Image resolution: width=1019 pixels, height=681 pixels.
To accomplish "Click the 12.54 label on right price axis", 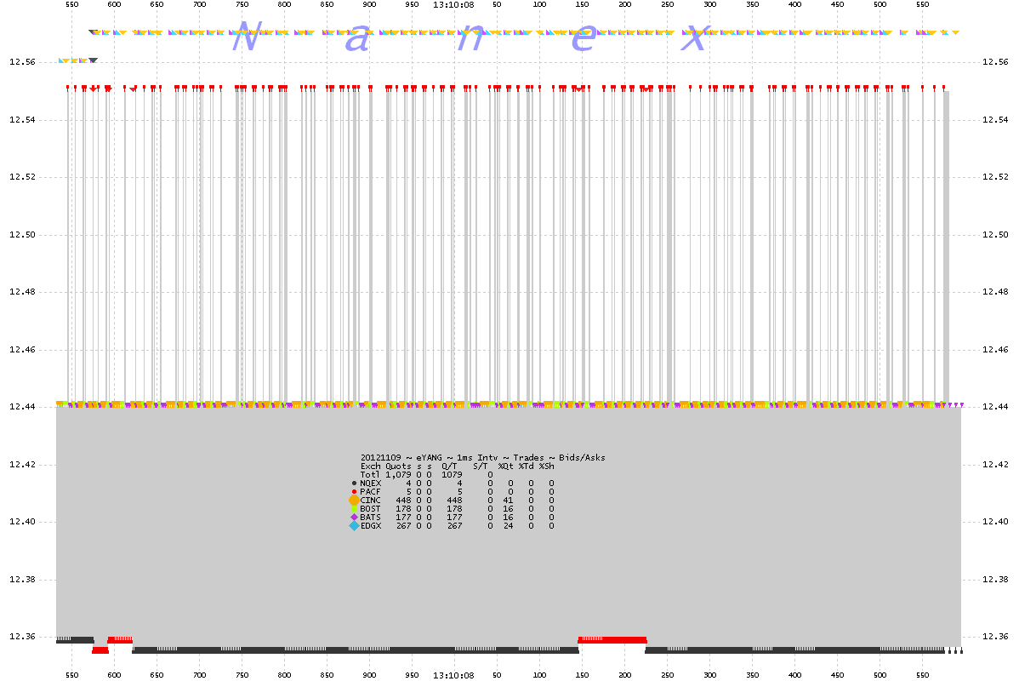I will pyautogui.click(x=995, y=120).
